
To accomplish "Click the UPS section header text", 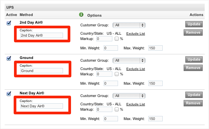I will point(10,7).
